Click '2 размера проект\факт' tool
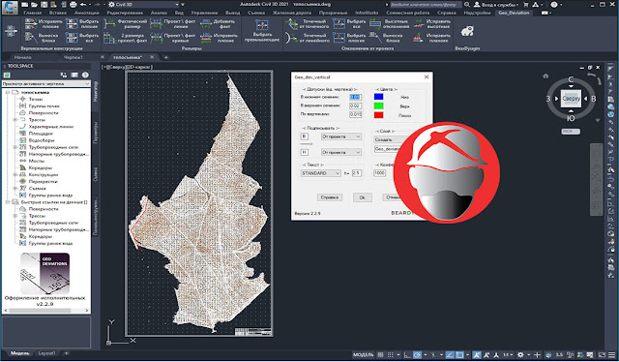 point(126,38)
